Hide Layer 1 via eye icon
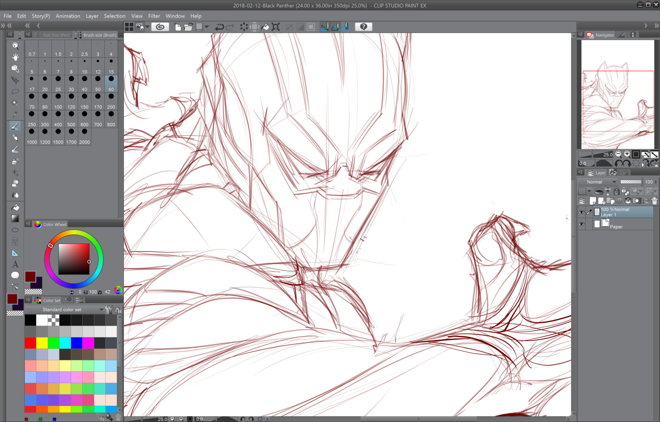 [582, 212]
